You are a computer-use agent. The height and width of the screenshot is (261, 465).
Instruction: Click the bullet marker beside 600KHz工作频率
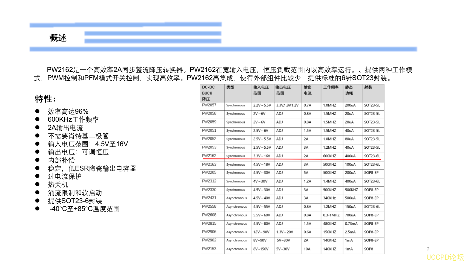(38, 119)
